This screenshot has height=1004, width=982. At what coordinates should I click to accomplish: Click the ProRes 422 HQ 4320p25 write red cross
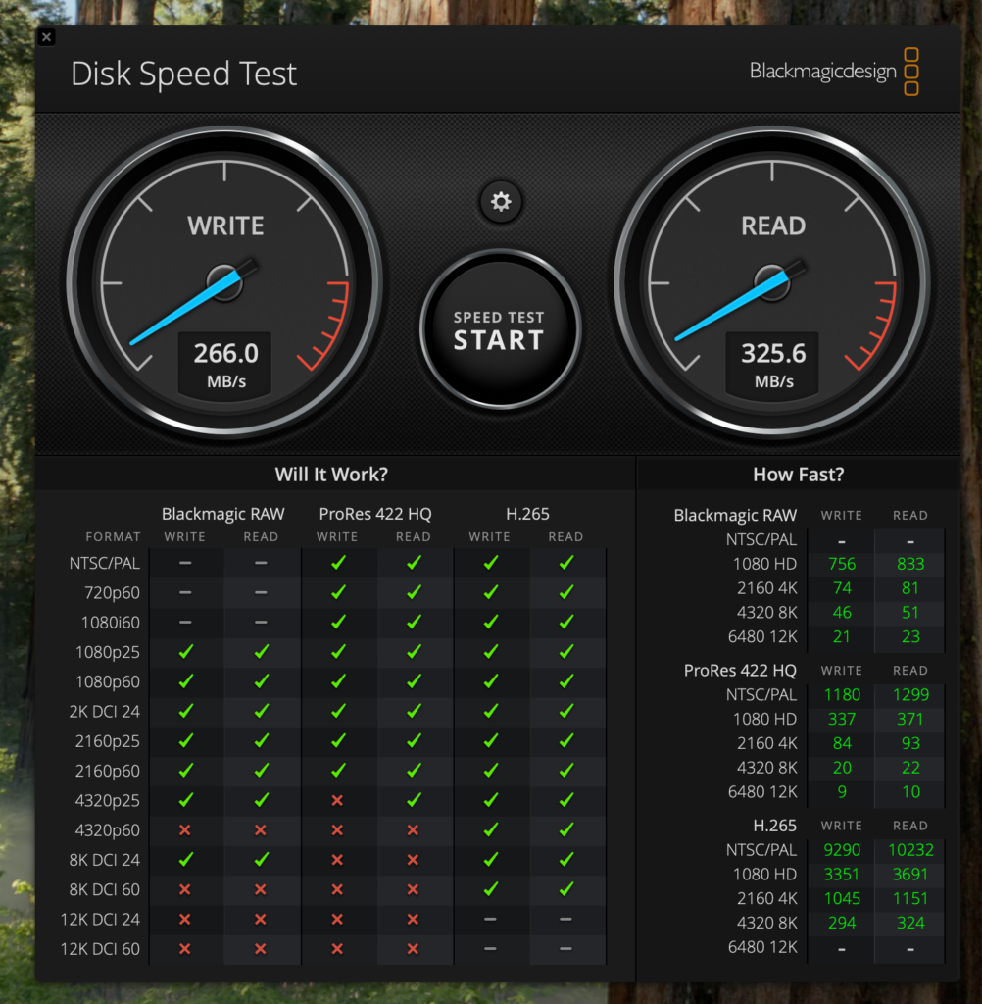coord(337,801)
